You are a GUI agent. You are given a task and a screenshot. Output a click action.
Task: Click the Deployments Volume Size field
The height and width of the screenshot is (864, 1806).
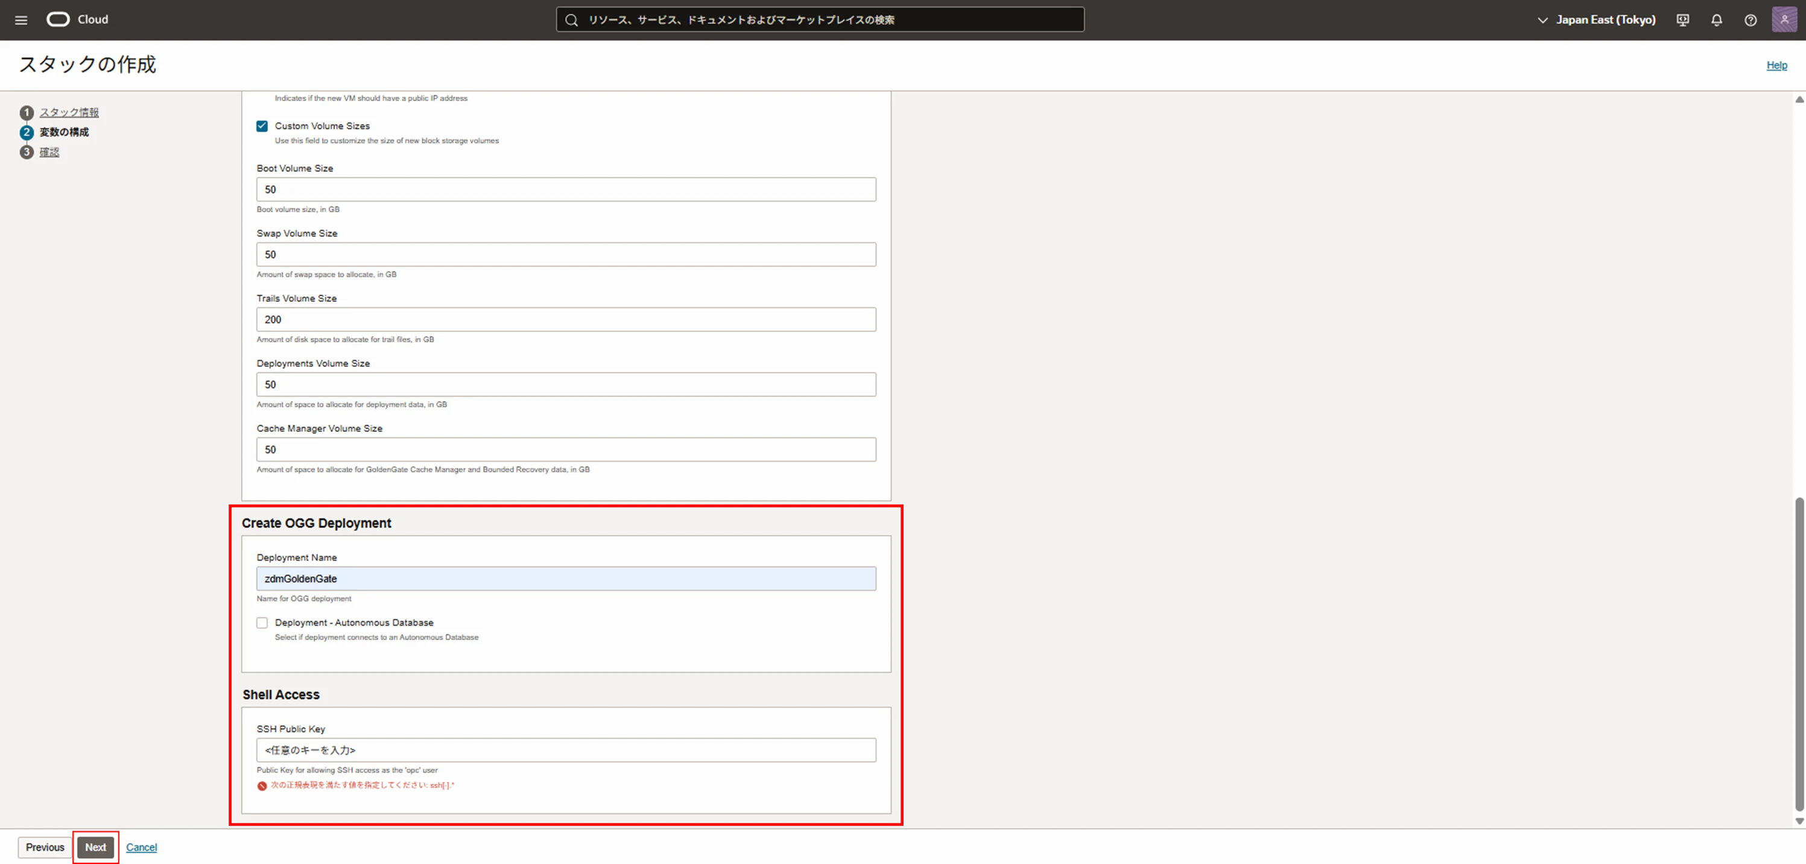[x=566, y=384]
